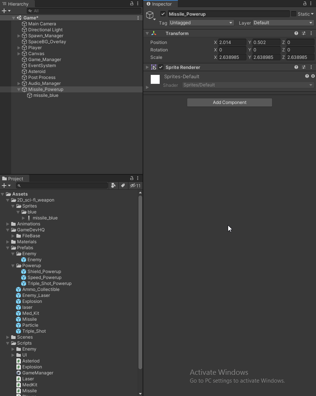Open Transform component presets
Screen dimensions: 316x396
[x=304, y=33]
